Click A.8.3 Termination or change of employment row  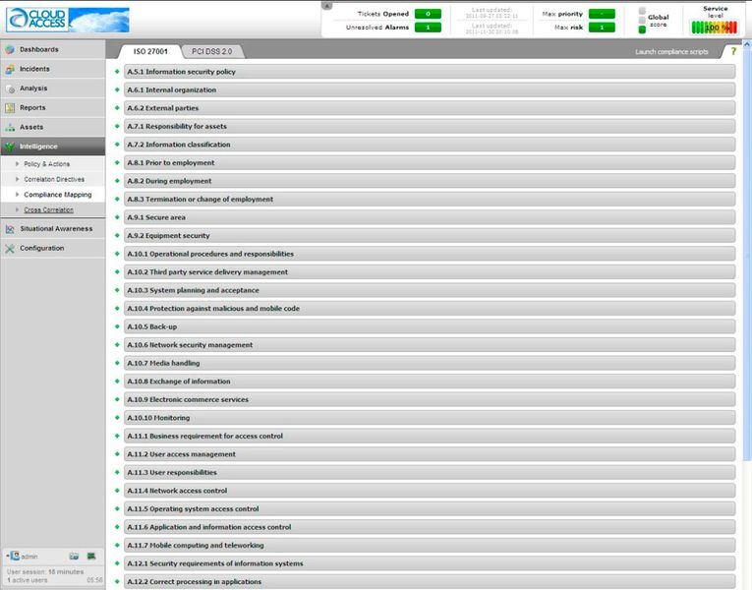(x=430, y=199)
